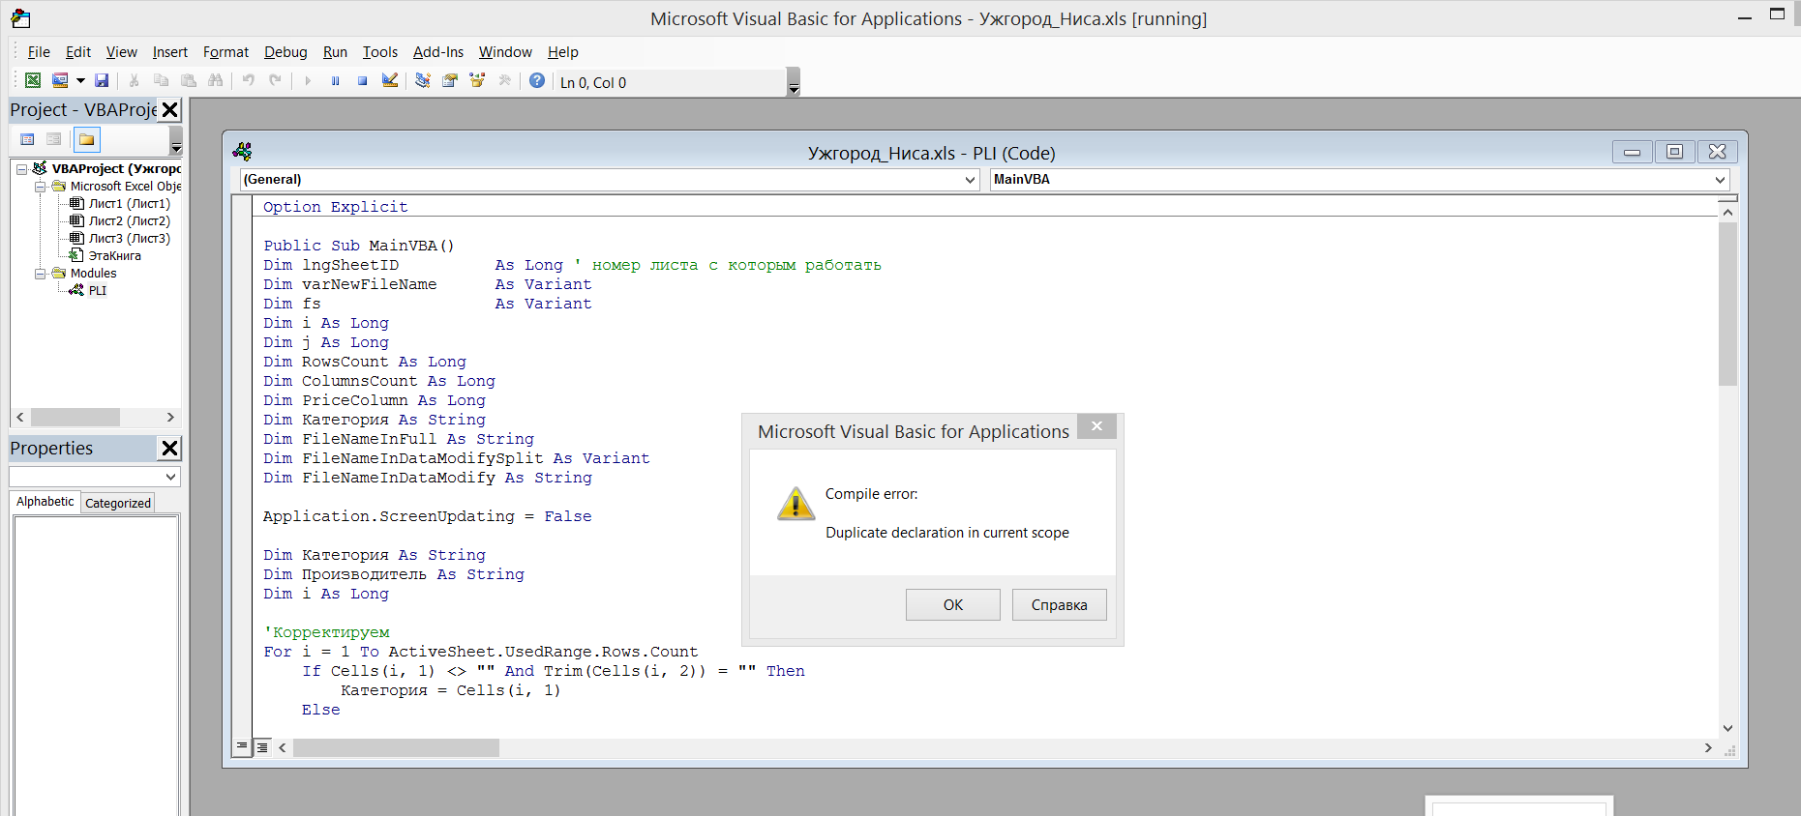Click the Break pause icon
Screen dimensions: 1801x816
pos(335,81)
